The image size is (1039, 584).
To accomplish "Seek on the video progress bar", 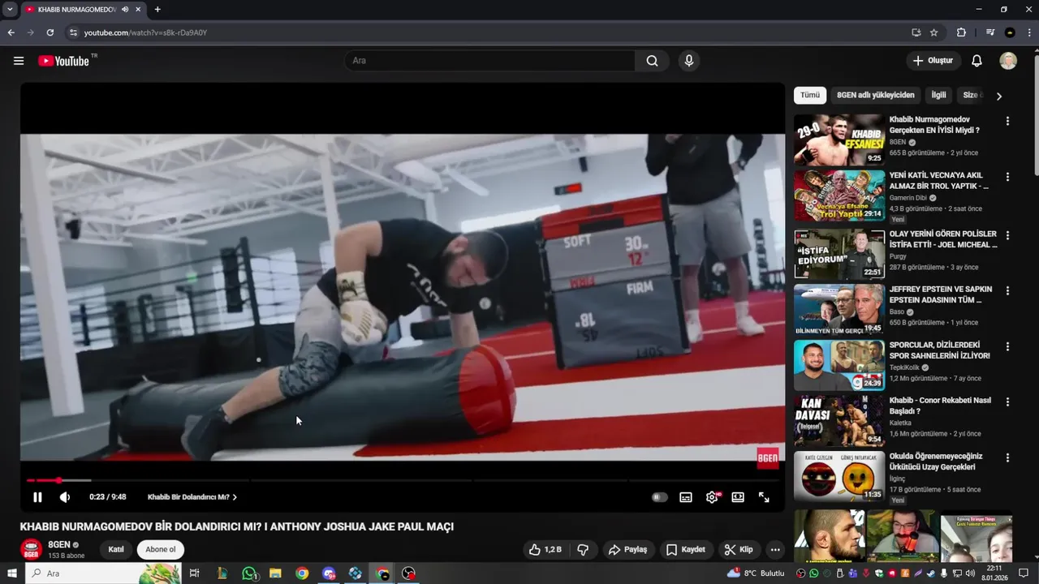I will [x=403, y=480].
